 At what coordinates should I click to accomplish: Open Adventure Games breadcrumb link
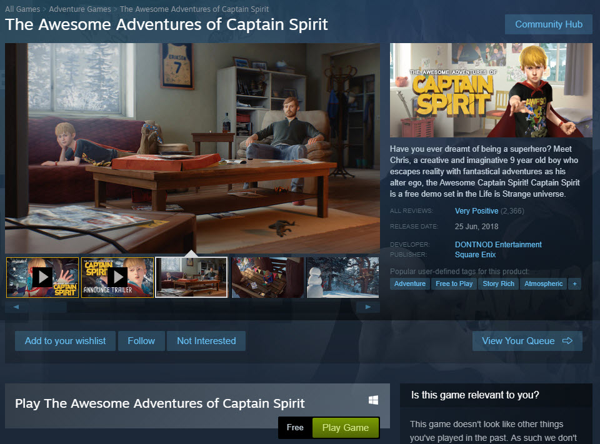tap(79, 9)
